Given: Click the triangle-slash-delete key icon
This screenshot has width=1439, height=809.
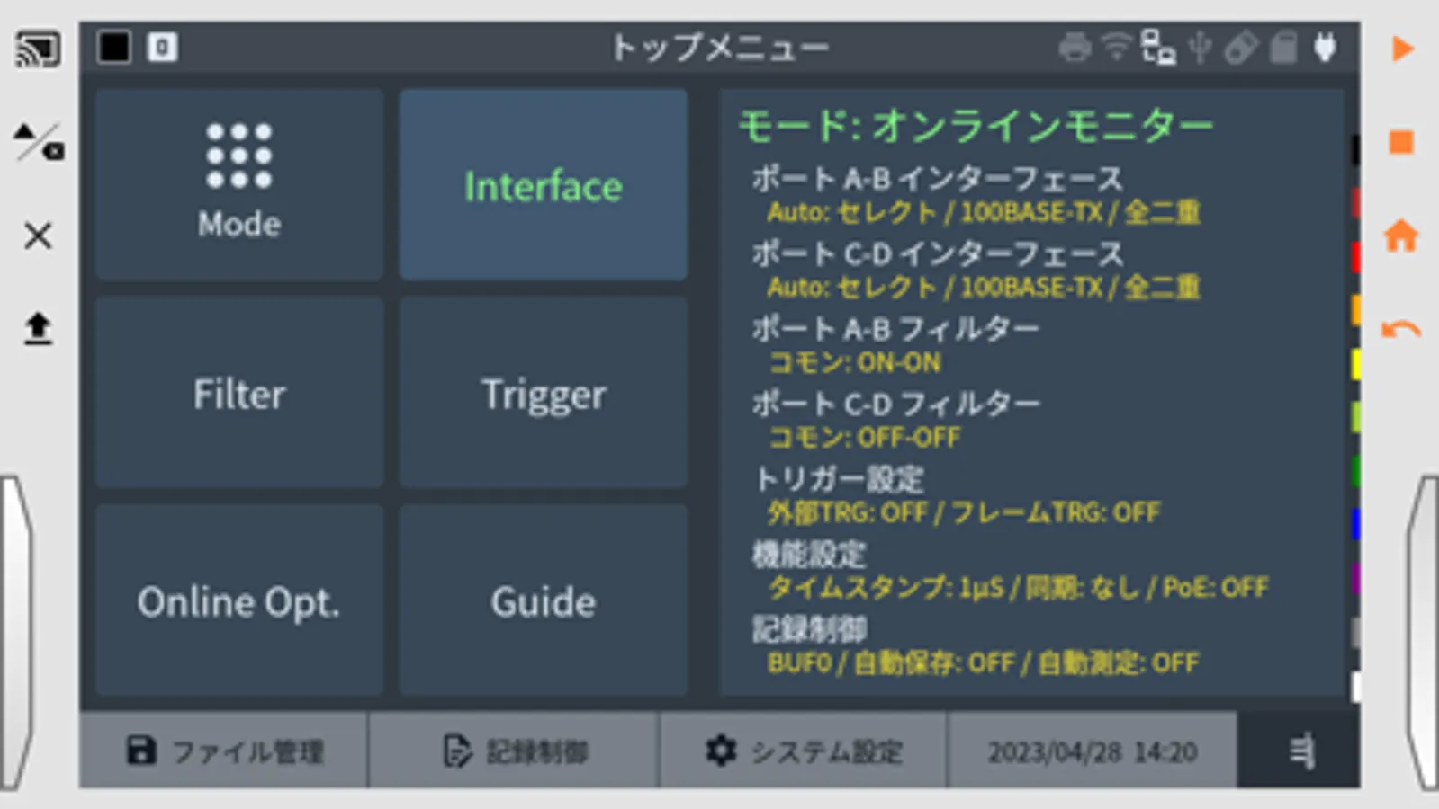Looking at the screenshot, I should point(38,142).
